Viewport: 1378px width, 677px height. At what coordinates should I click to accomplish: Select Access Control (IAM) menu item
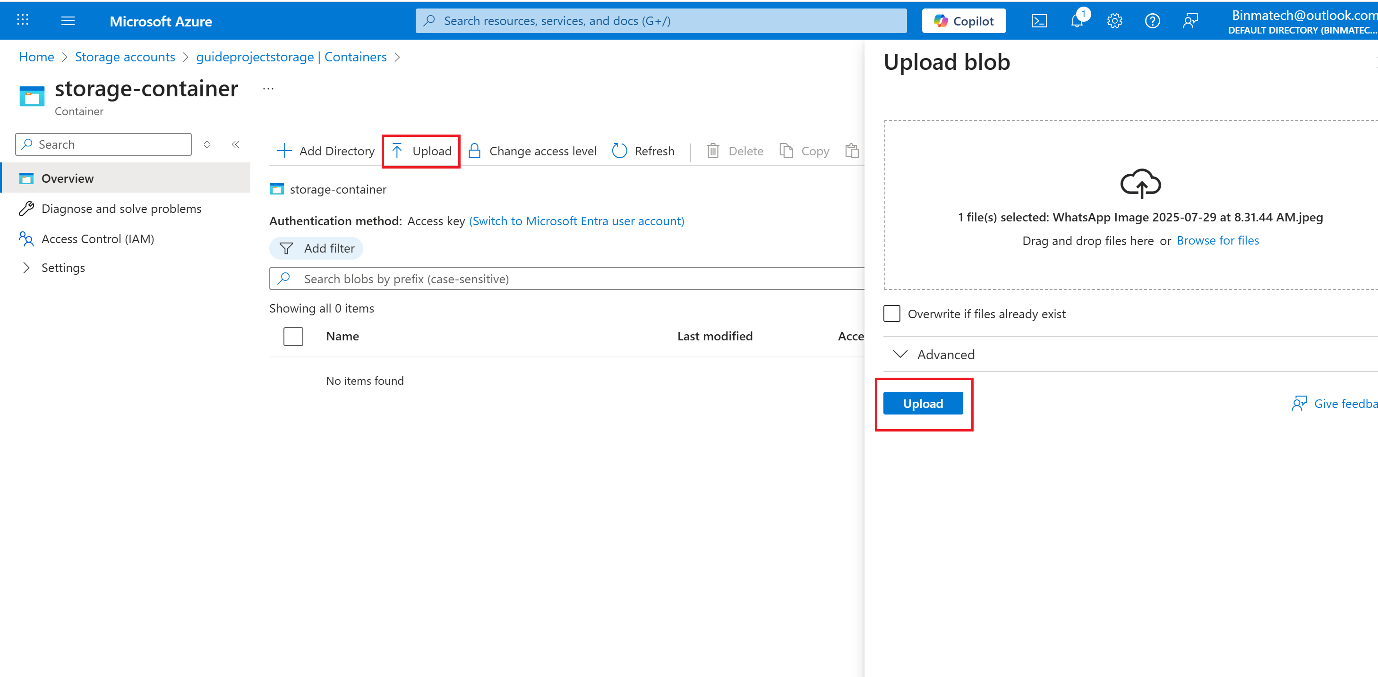click(x=97, y=239)
